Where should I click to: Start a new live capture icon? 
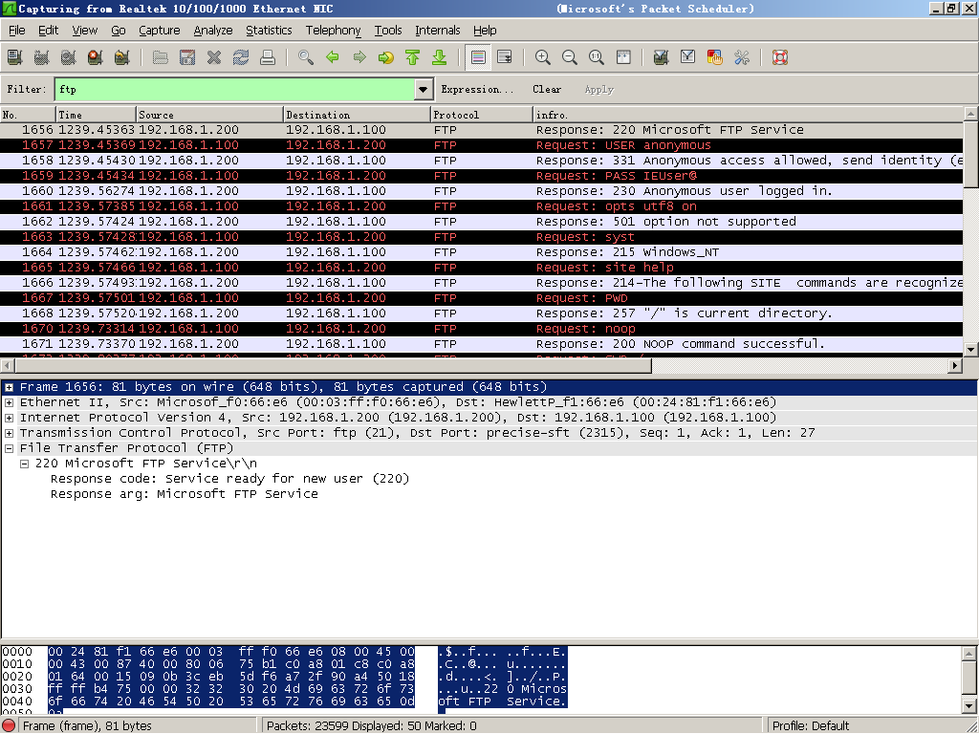pyautogui.click(x=69, y=57)
